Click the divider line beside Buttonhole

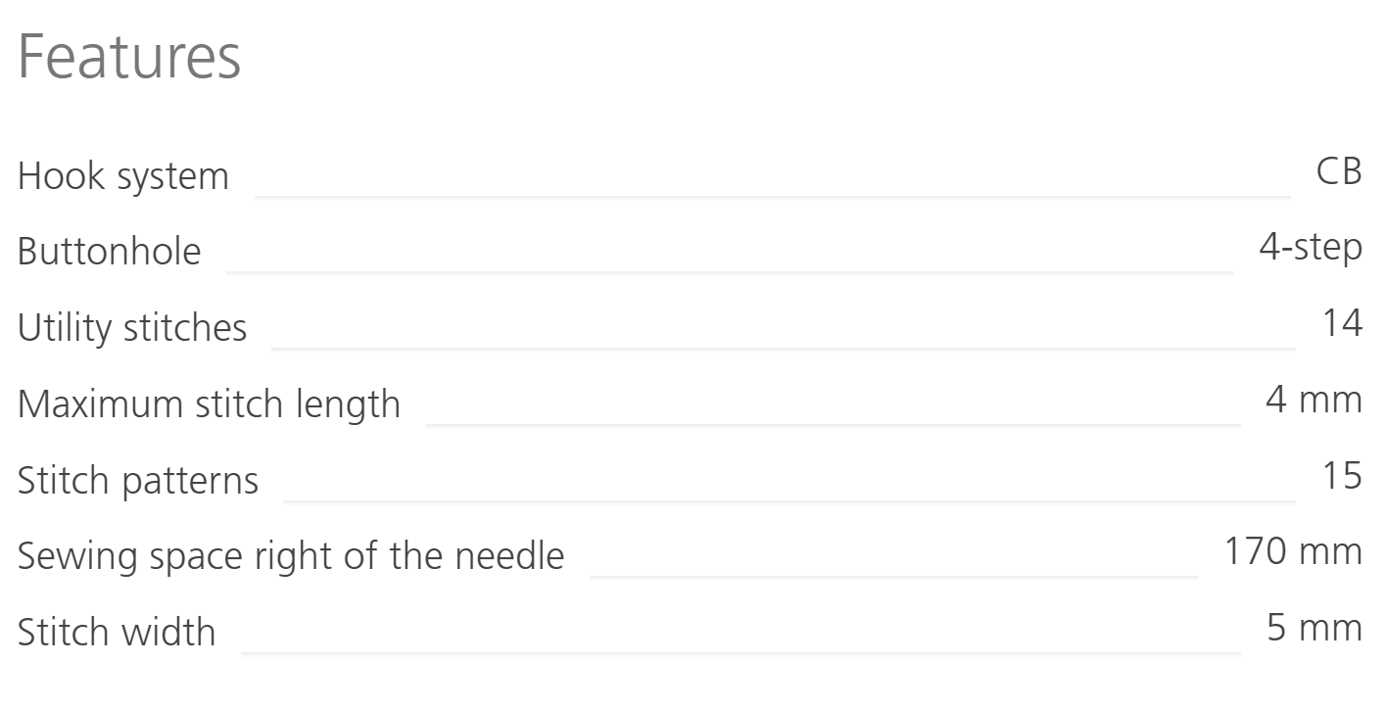pos(730,272)
